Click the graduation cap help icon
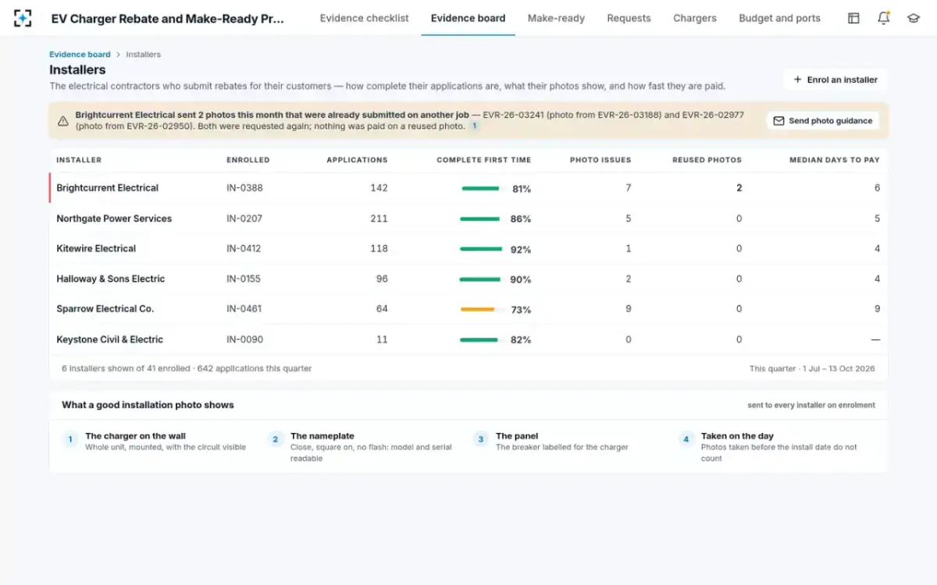This screenshot has height=585, width=937. pos(913,18)
